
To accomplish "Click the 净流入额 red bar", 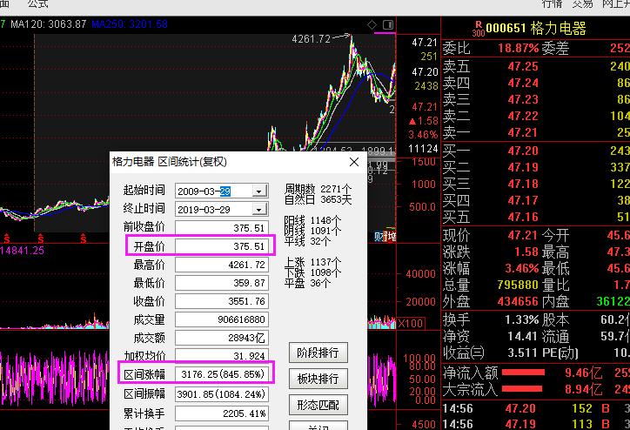I will pos(523,373).
